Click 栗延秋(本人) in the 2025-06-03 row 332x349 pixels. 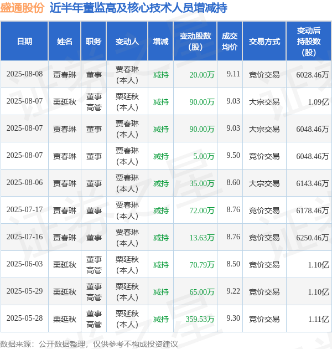point(127,265)
